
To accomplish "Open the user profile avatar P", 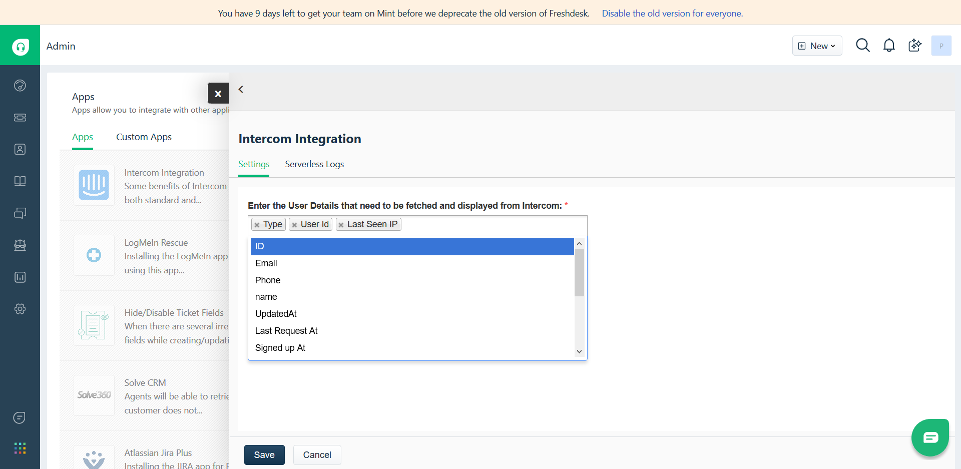I will click(941, 46).
